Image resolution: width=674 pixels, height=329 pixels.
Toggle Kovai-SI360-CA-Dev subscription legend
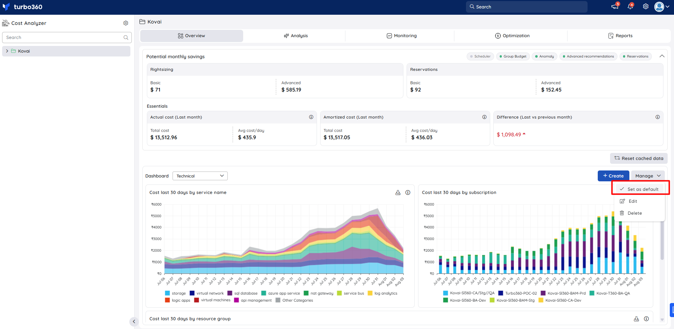point(560,300)
